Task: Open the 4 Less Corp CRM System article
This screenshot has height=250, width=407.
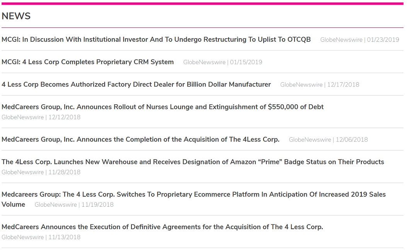Action: tap(87, 62)
